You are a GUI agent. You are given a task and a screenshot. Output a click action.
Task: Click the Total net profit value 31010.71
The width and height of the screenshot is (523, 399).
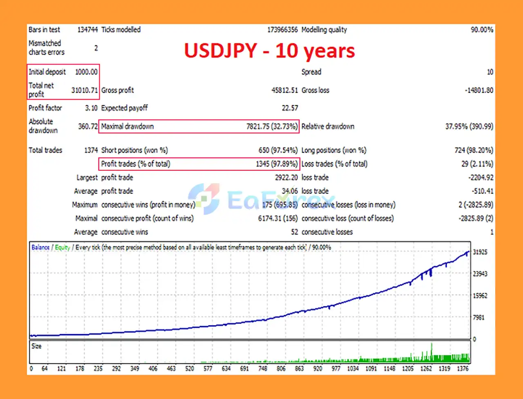84,90
